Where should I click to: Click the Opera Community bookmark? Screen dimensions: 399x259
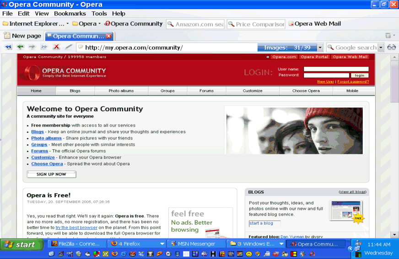click(x=134, y=24)
